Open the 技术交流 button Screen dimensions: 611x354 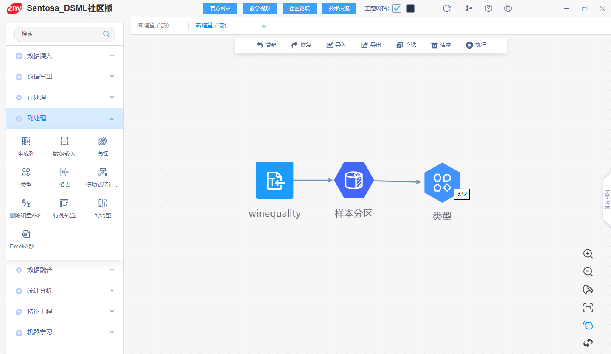pos(339,8)
